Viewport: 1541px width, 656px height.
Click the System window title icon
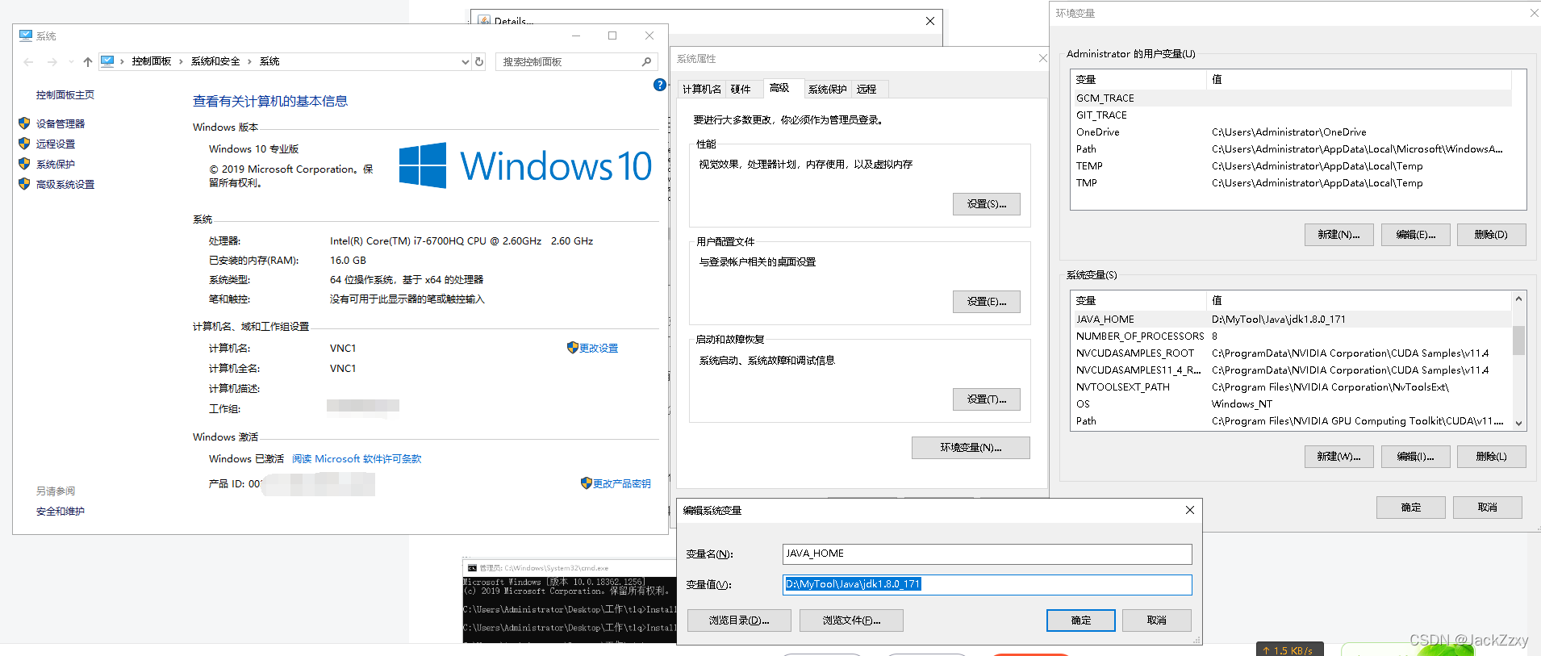[x=26, y=36]
